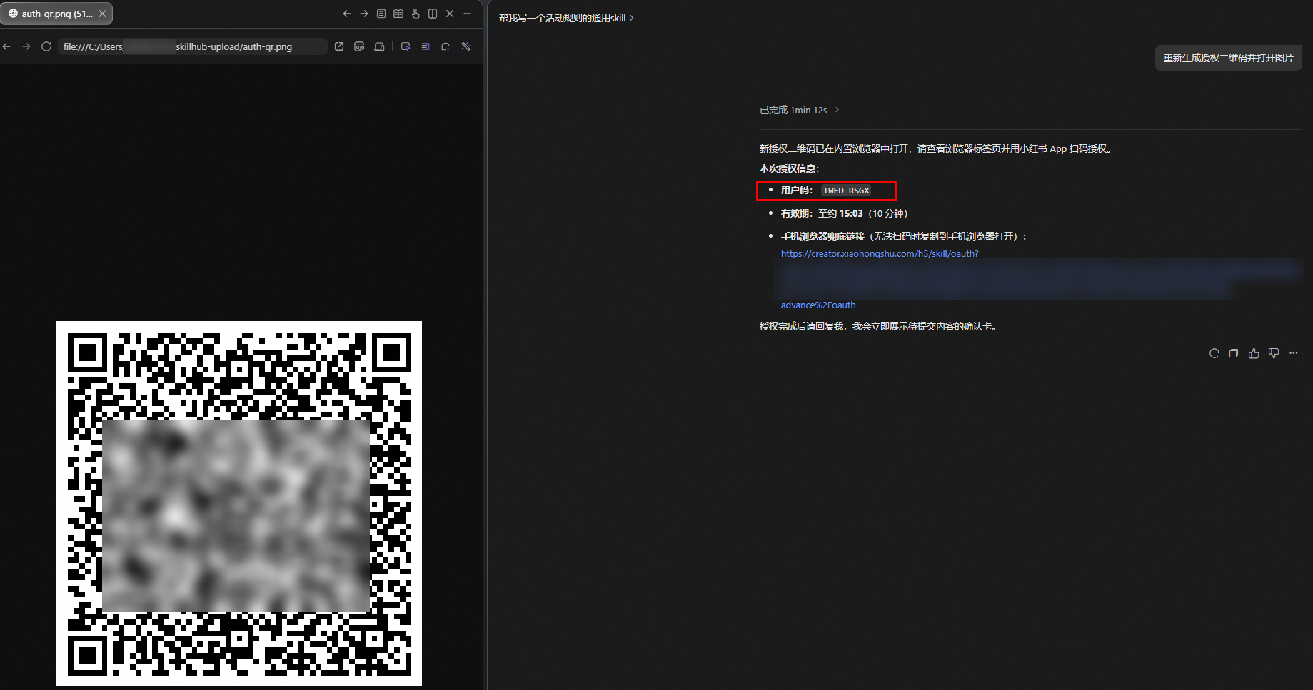The height and width of the screenshot is (690, 1313).
Task: Click the top-bar back arrow beside reader icon
Action: click(347, 14)
